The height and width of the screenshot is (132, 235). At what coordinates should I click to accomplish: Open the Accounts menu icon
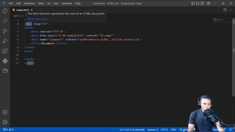tap(5, 112)
